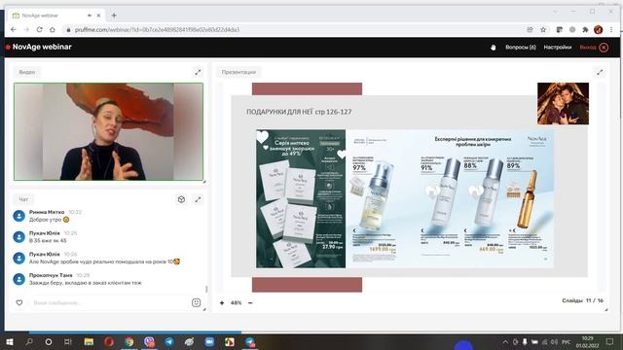Click the chat message input field
This screenshot has width=623, height=350.
109,302
